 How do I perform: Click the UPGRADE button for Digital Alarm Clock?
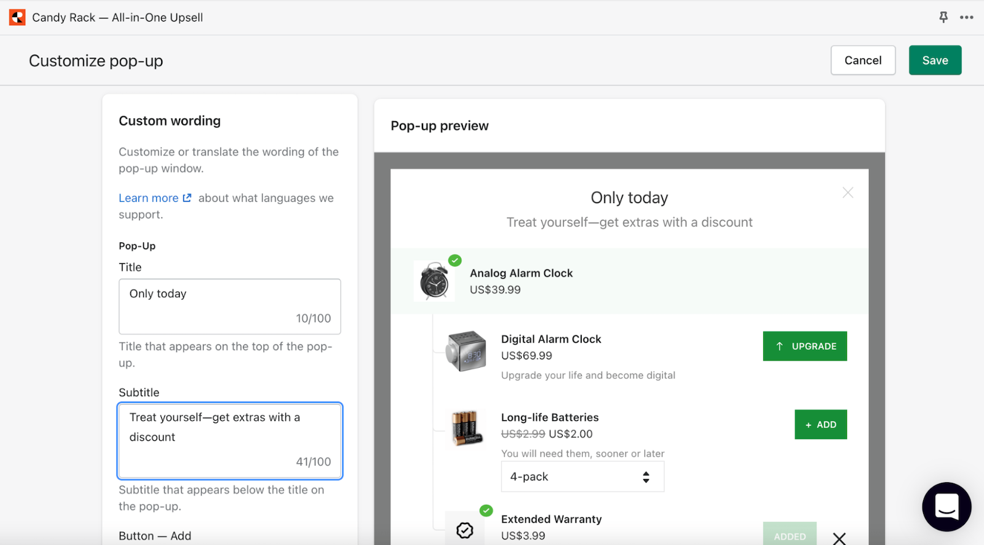coord(805,346)
